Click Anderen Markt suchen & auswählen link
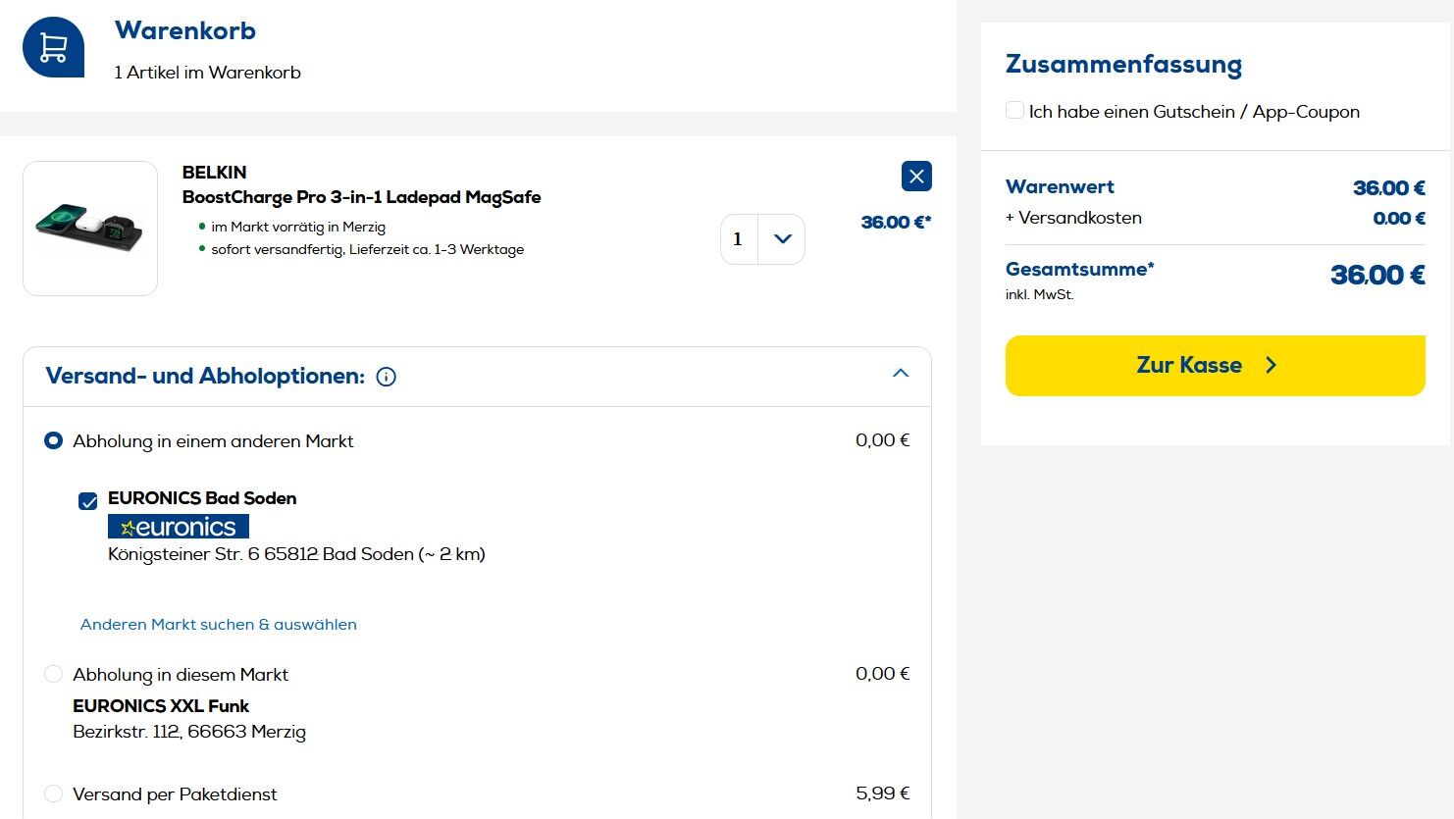Viewport: 1454px width, 819px height. point(219,625)
